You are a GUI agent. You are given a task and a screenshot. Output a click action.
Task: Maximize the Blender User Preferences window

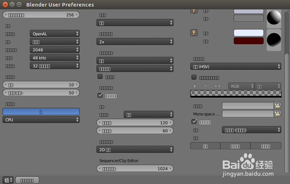pyautogui.click(x=19, y=4)
